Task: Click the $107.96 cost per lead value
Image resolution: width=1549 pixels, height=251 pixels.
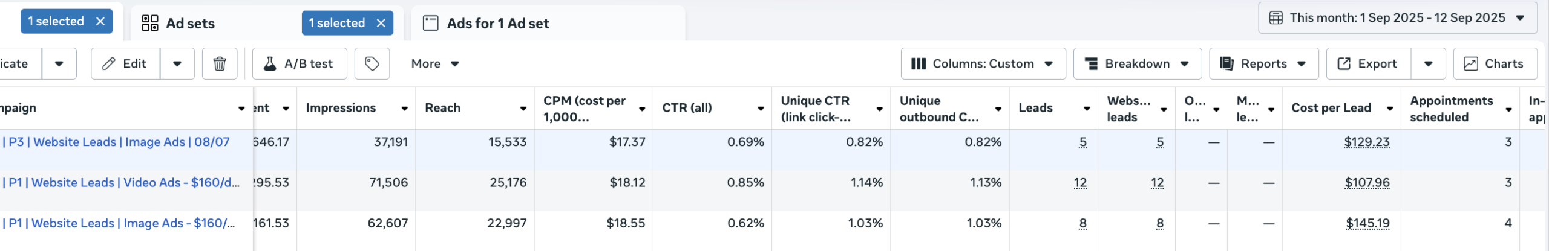Action: tap(1367, 182)
